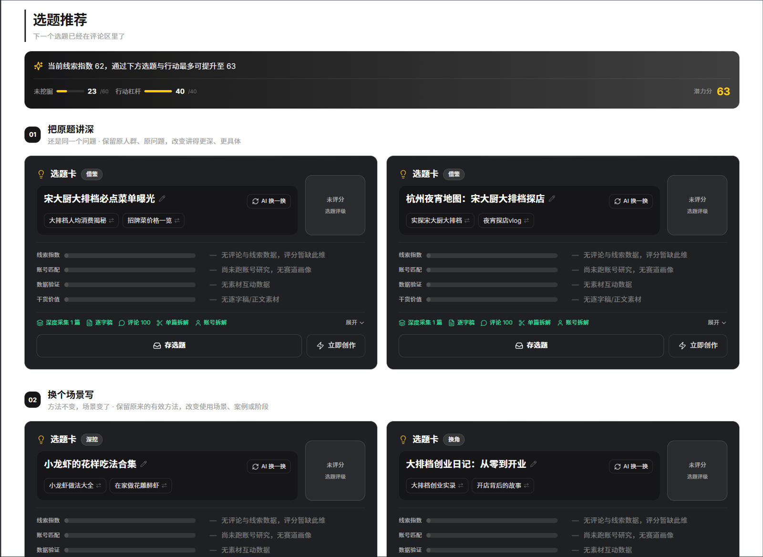
Task: Click 逐字稿 document tag on the 必点菜单曝光 card
Action: (x=100, y=323)
